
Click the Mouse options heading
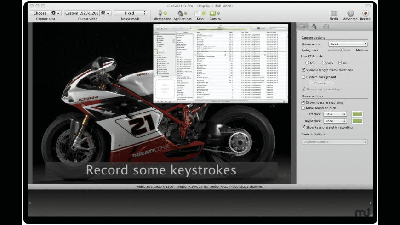[312, 96]
